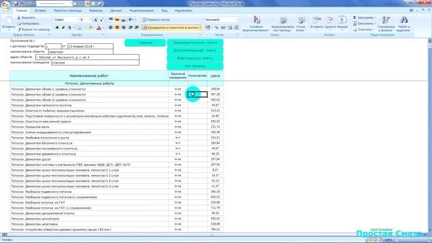Click the room name field 'спальня'
Viewport: 432px width, 243px height.
pyautogui.click(x=95, y=63)
